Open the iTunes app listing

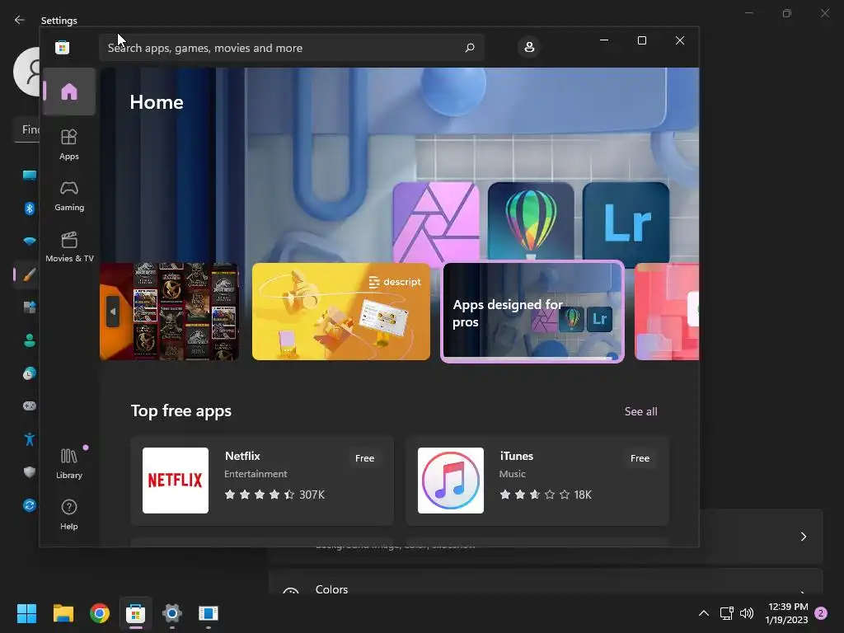pyautogui.click(x=537, y=481)
